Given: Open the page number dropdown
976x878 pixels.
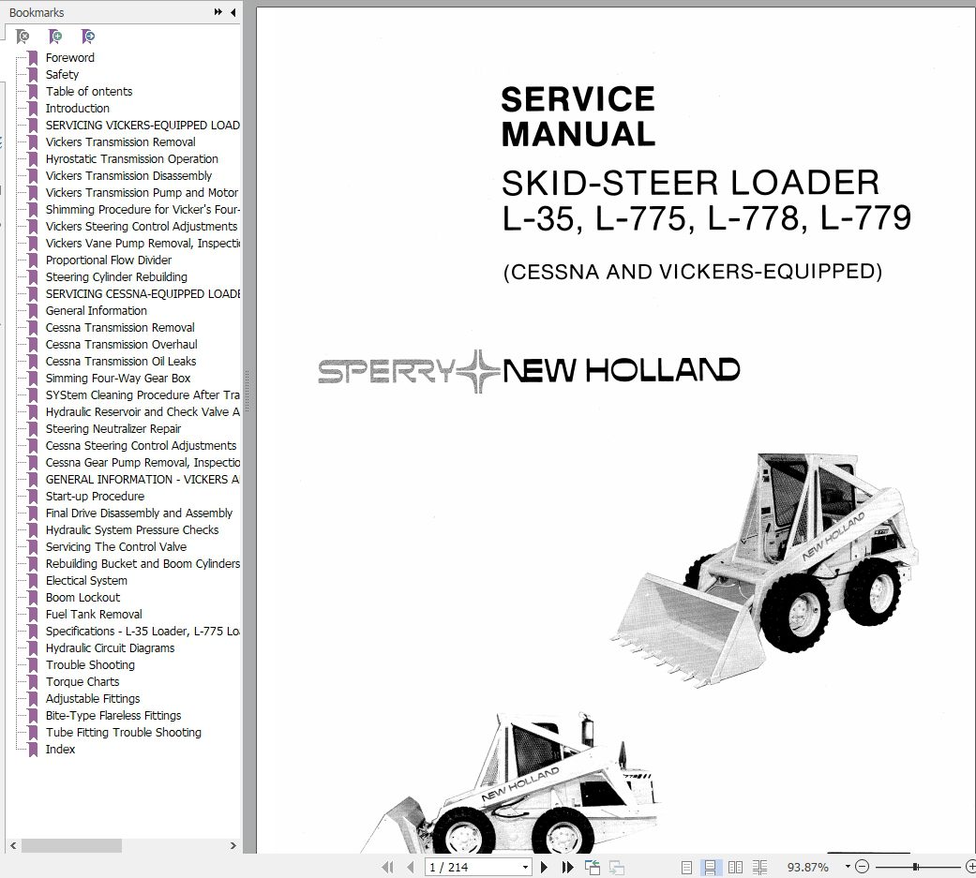Looking at the screenshot, I should tap(524, 867).
